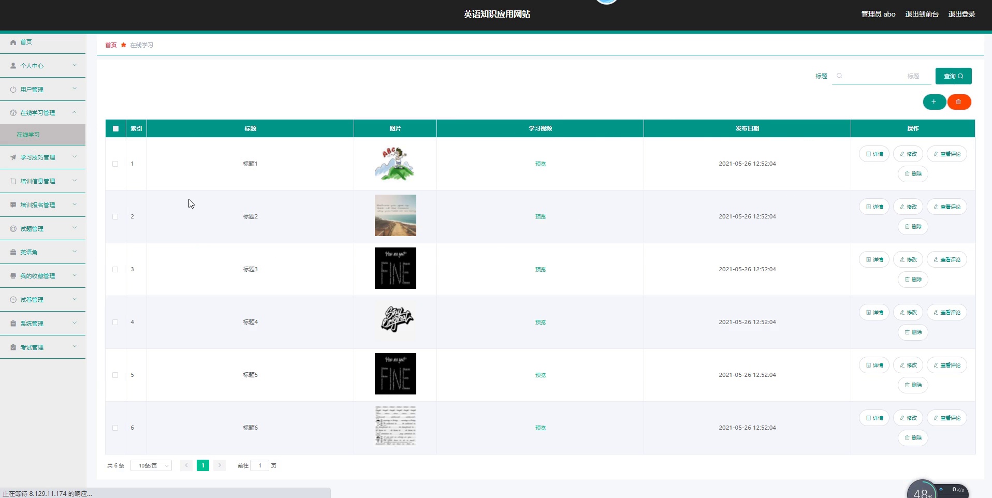Viewport: 992px width, 498px height.
Task: Check the box for row 标题5
Action: [x=115, y=375]
